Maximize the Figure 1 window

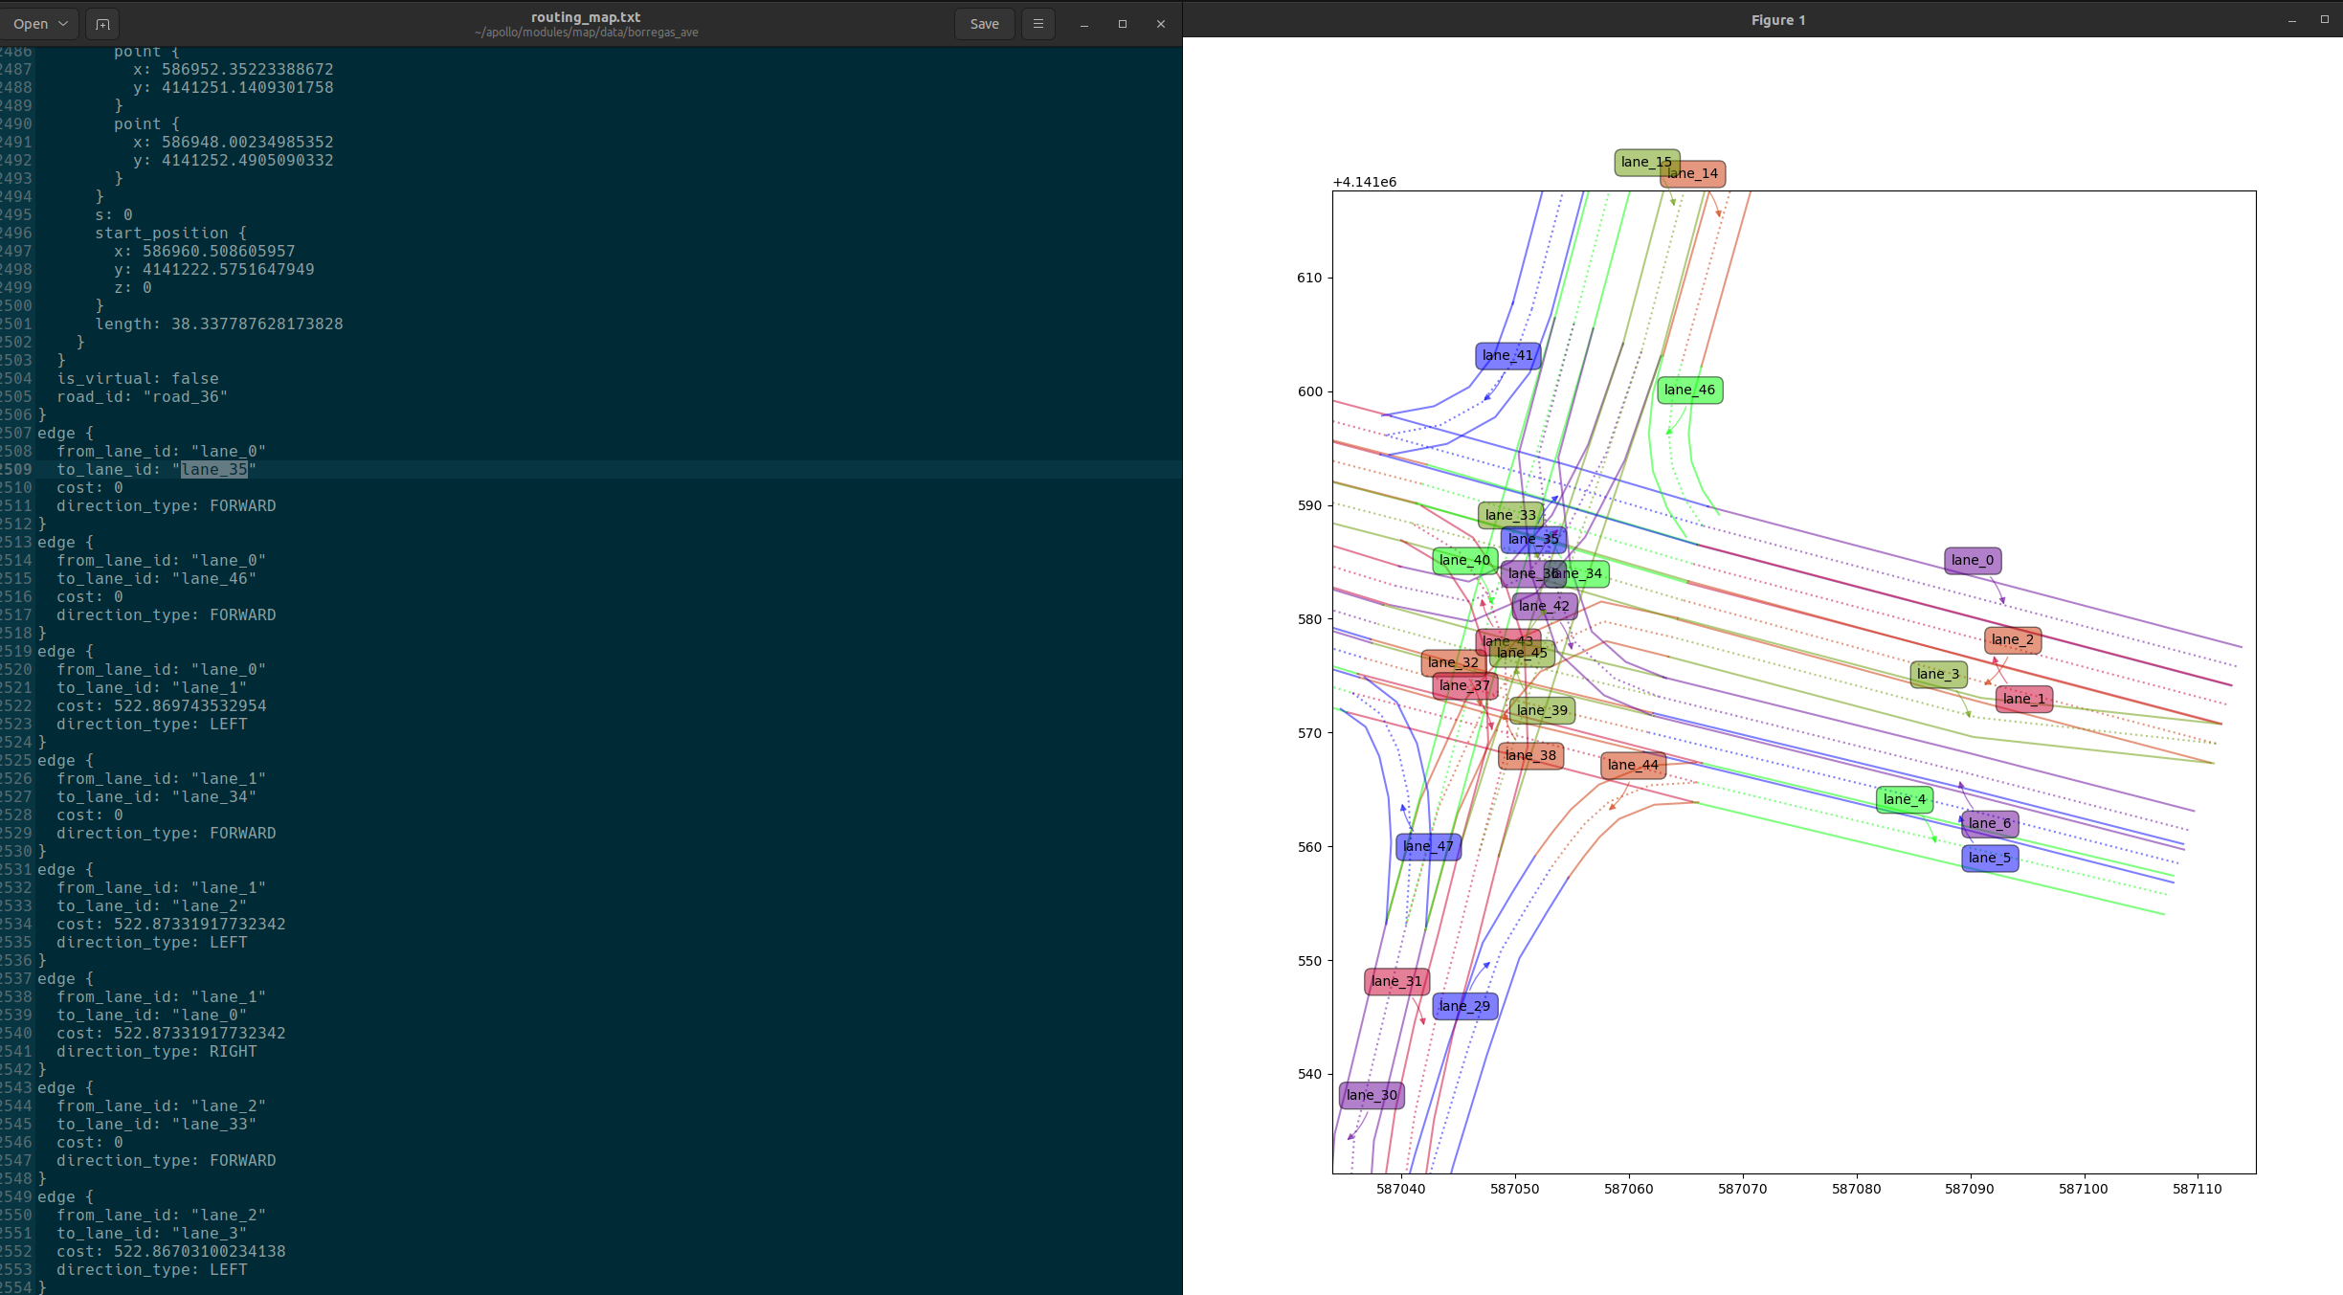[2324, 20]
